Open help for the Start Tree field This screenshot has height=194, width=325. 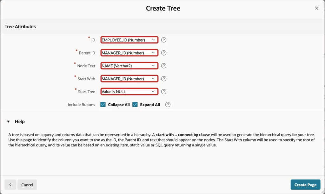pos(164,92)
